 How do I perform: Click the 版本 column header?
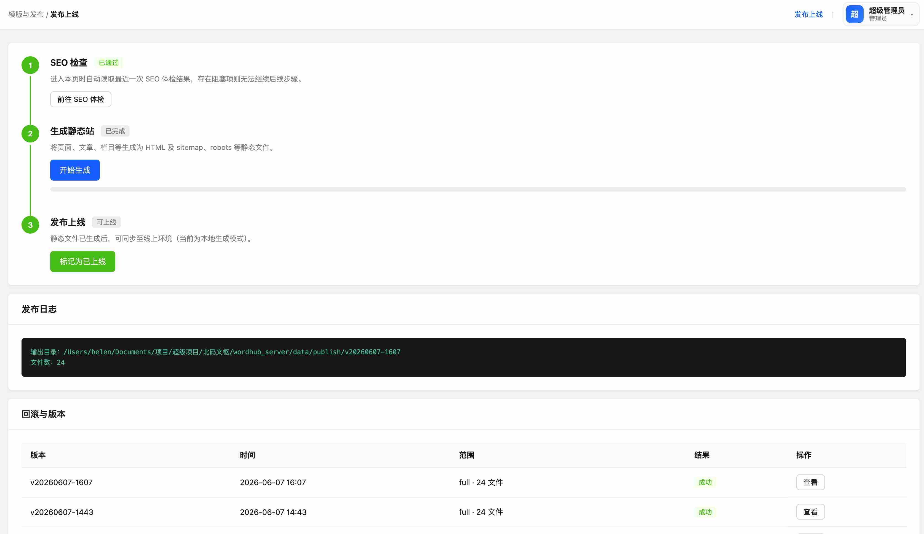click(38, 455)
